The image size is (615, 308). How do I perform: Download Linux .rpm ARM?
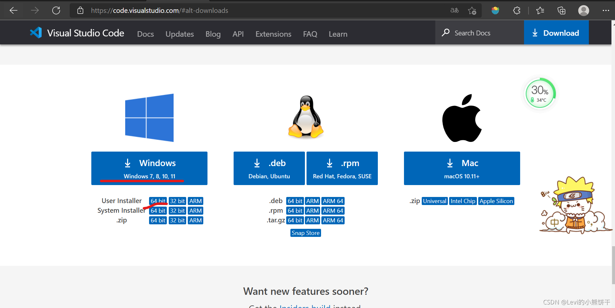pos(312,211)
